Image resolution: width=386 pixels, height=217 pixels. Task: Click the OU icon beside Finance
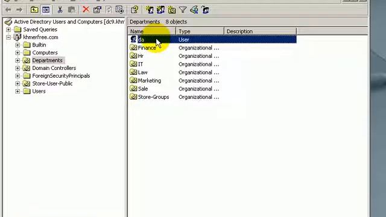(133, 48)
